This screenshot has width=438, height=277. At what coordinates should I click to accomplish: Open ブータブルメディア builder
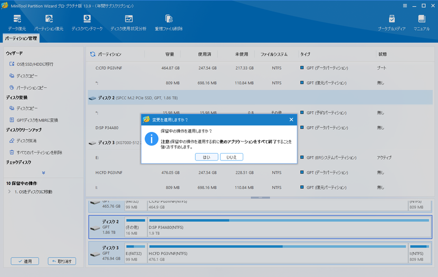(392, 23)
